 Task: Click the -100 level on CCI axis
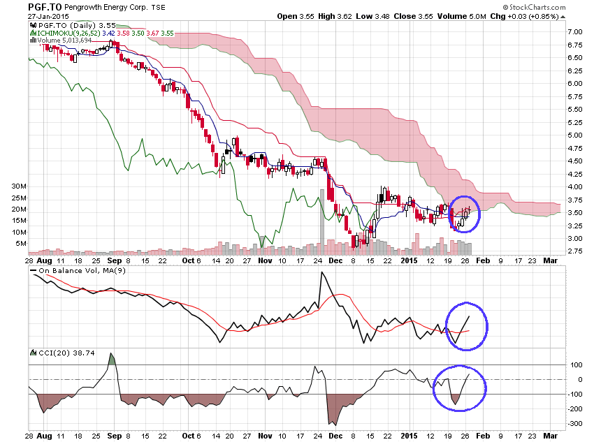[x=575, y=394]
